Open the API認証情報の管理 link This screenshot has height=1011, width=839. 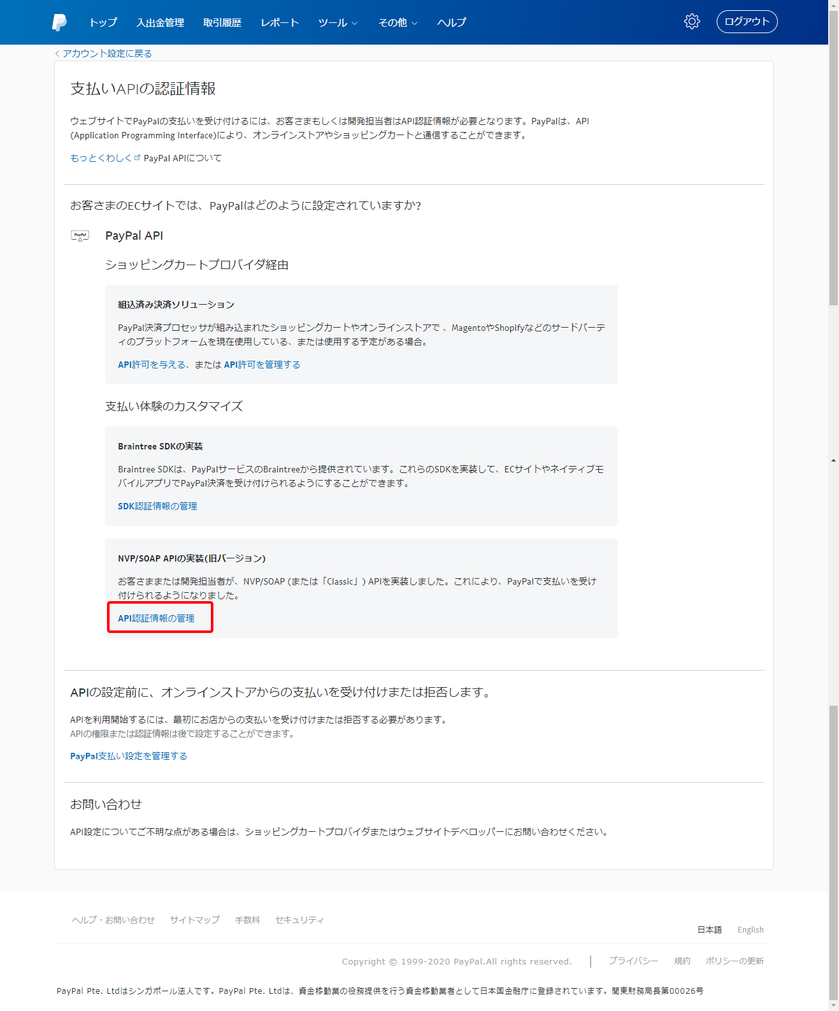[x=156, y=618]
